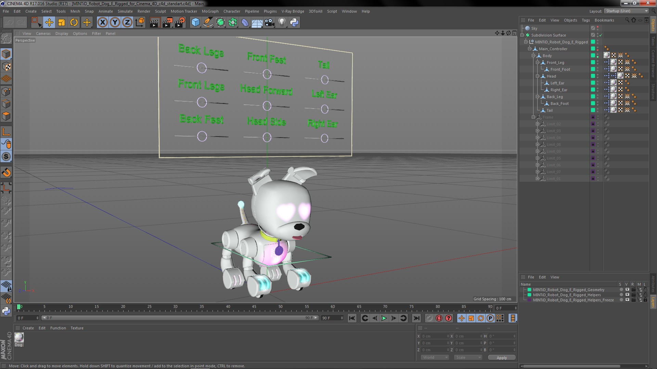Image resolution: width=657 pixels, height=369 pixels.
Task: Select the Rotate tool
Action: [x=74, y=23]
